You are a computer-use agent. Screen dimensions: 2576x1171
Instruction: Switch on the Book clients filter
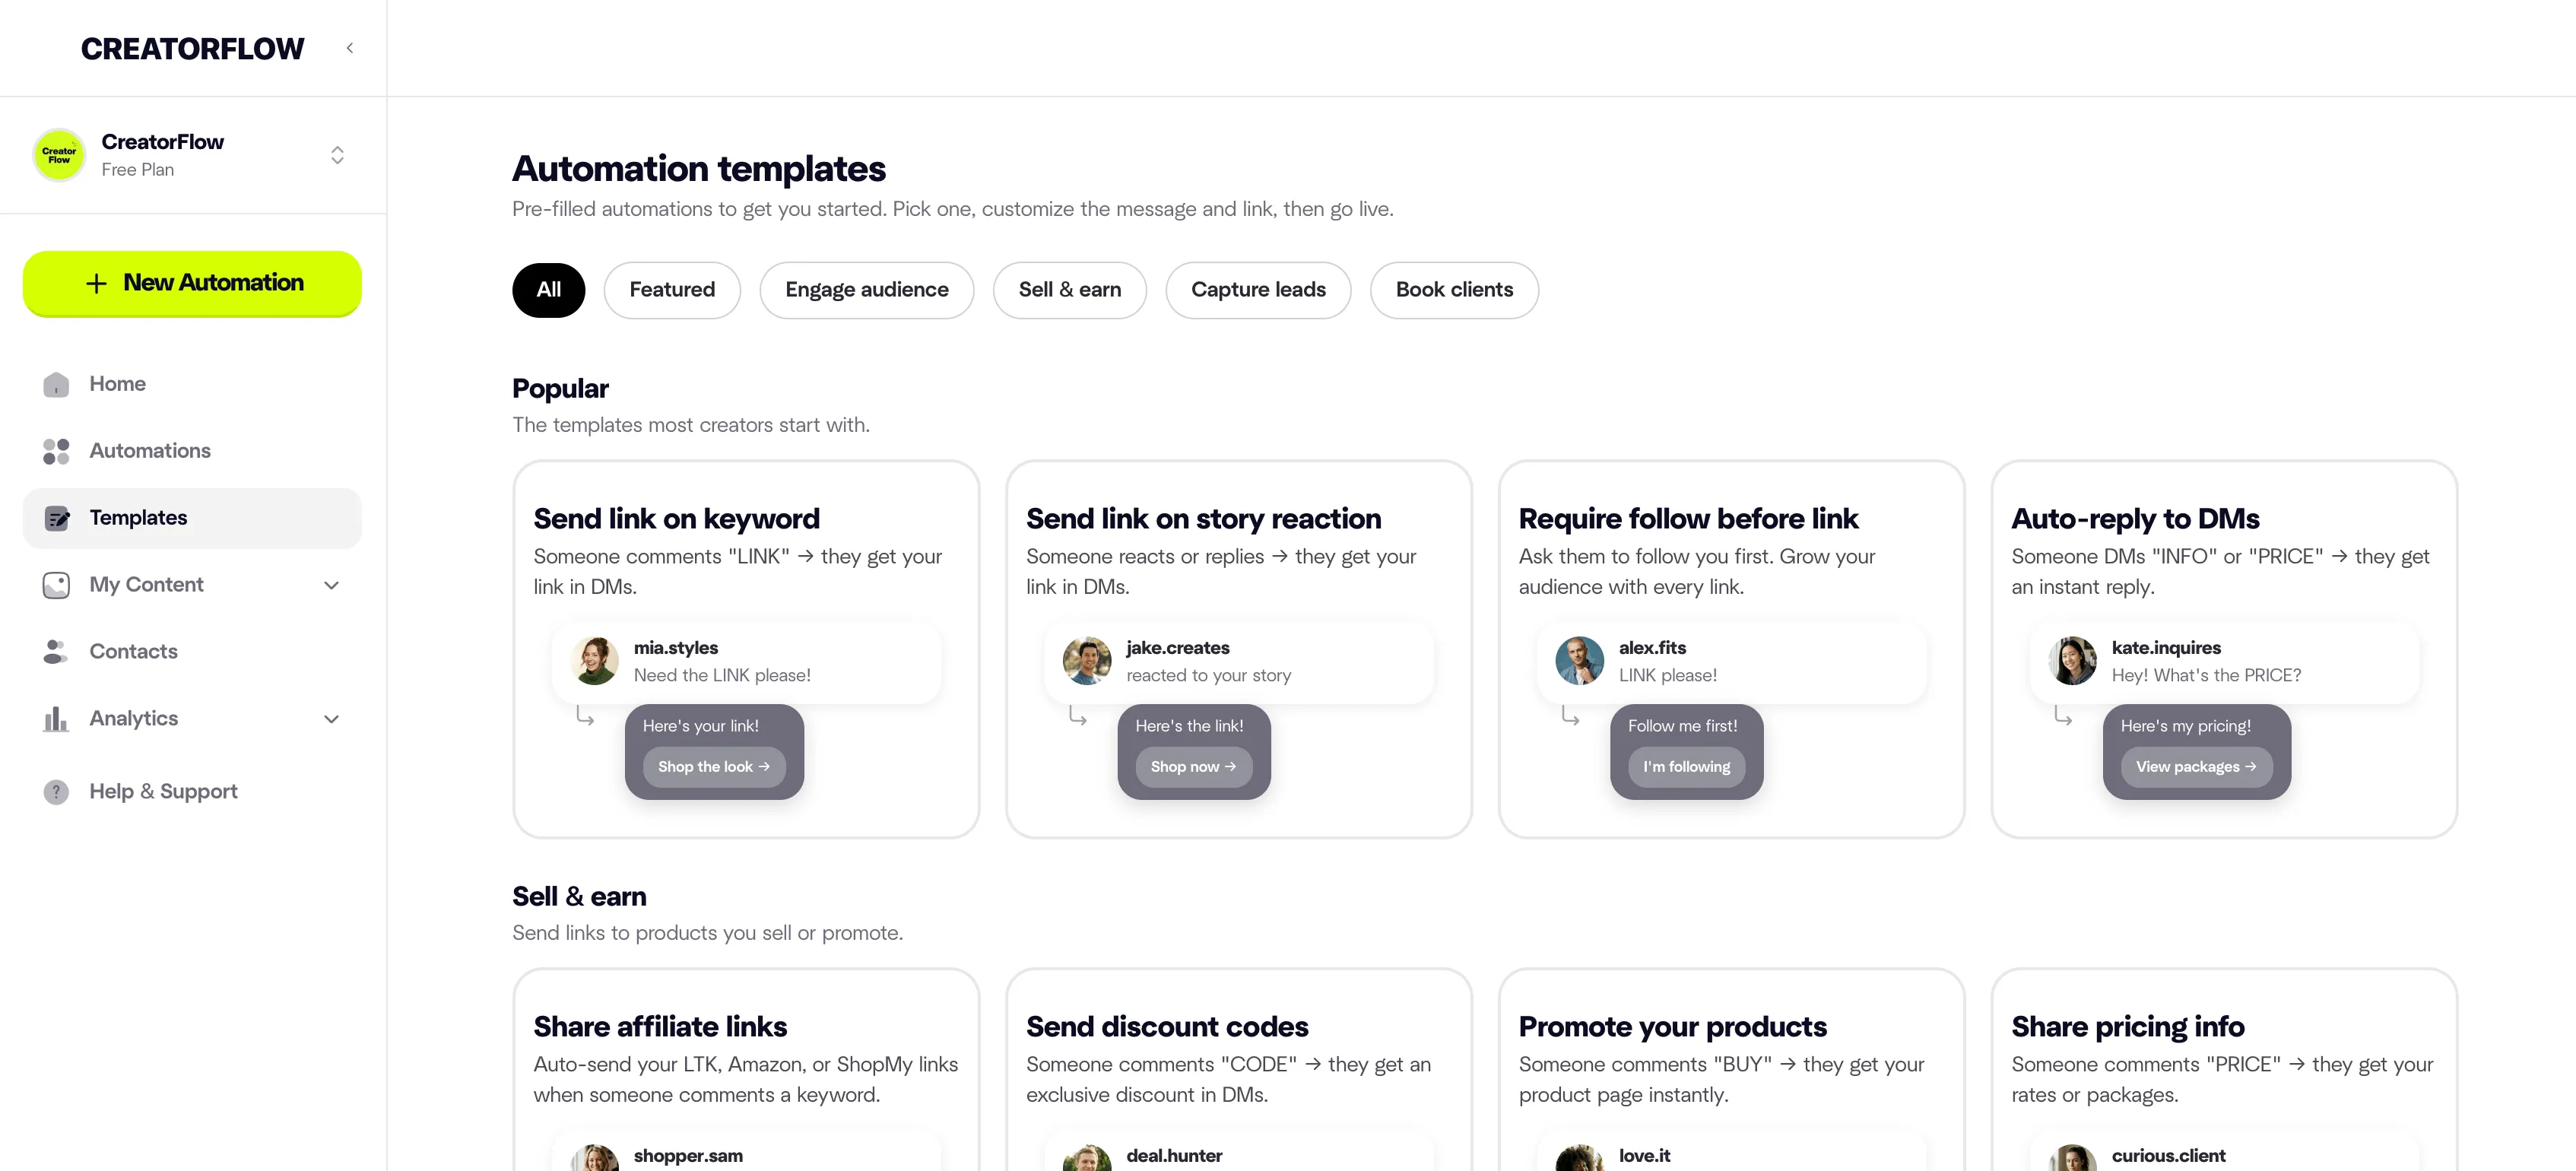pyautogui.click(x=1454, y=290)
